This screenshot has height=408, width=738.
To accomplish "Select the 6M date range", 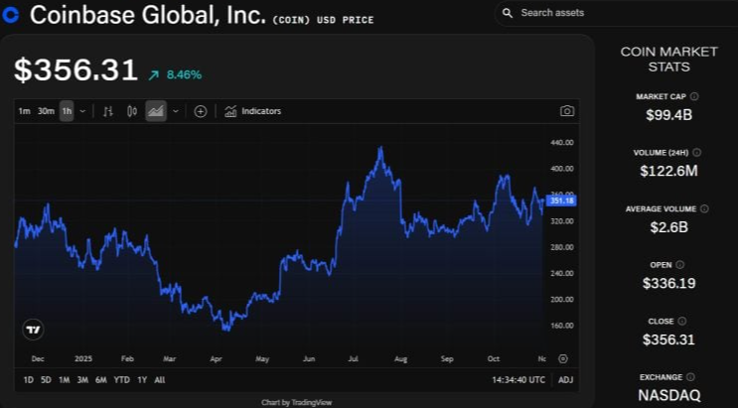I will [x=101, y=380].
